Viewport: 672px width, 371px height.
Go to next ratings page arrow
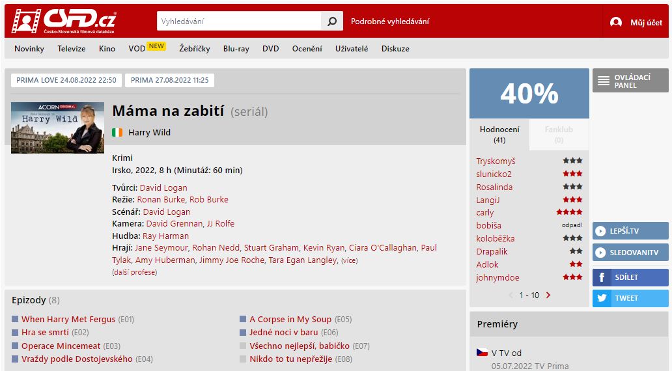click(548, 295)
